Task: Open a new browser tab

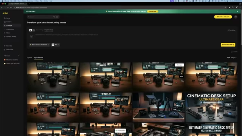Action: (x=29, y=4)
